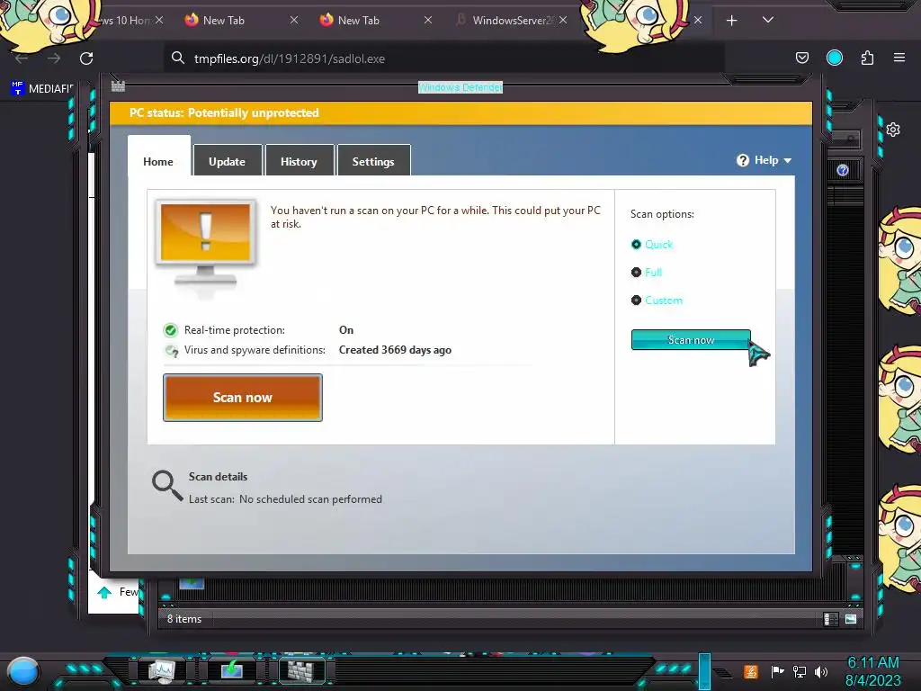Click Java update tray icon
Screen dimensions: 921x691
point(751,671)
